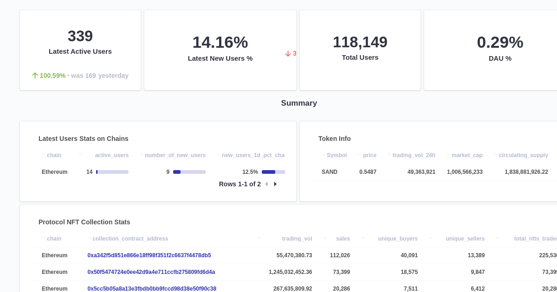
Task: Click the green upward arrow next to 100.59%
Action: (x=35, y=76)
